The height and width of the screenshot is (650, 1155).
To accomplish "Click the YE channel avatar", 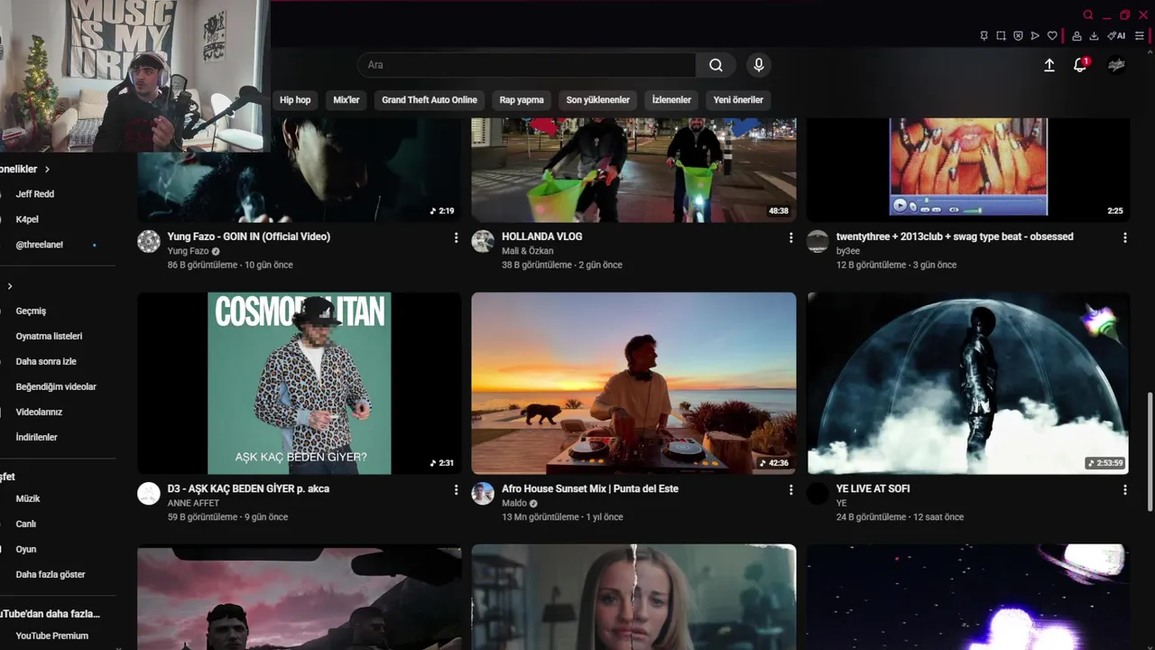I will [818, 493].
